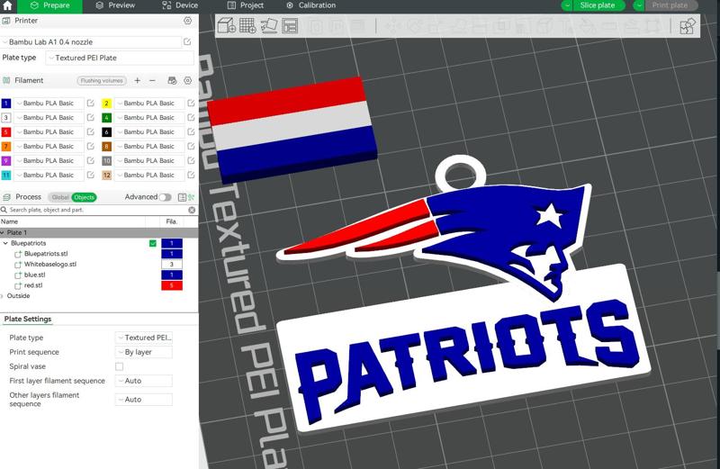This screenshot has width=720, height=469.
Task: Open the printer preset dropdown
Action: (x=92, y=41)
